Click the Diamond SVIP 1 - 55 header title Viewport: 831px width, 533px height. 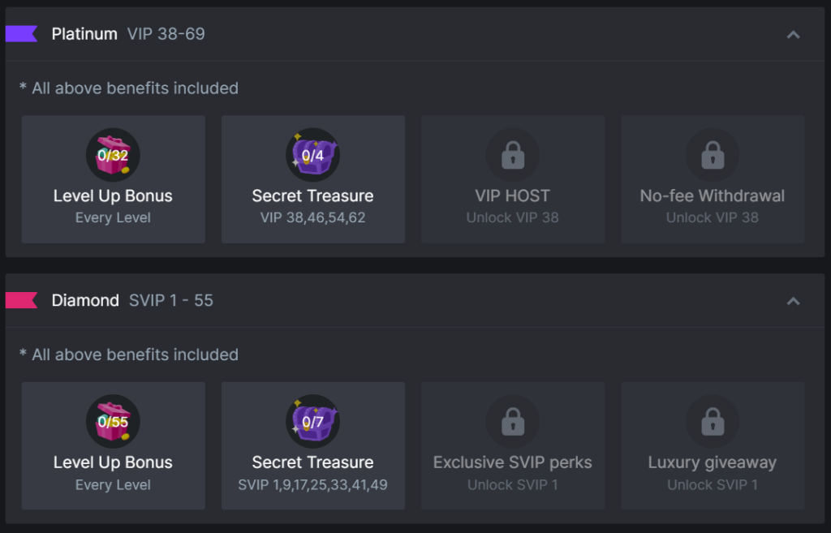(x=132, y=300)
